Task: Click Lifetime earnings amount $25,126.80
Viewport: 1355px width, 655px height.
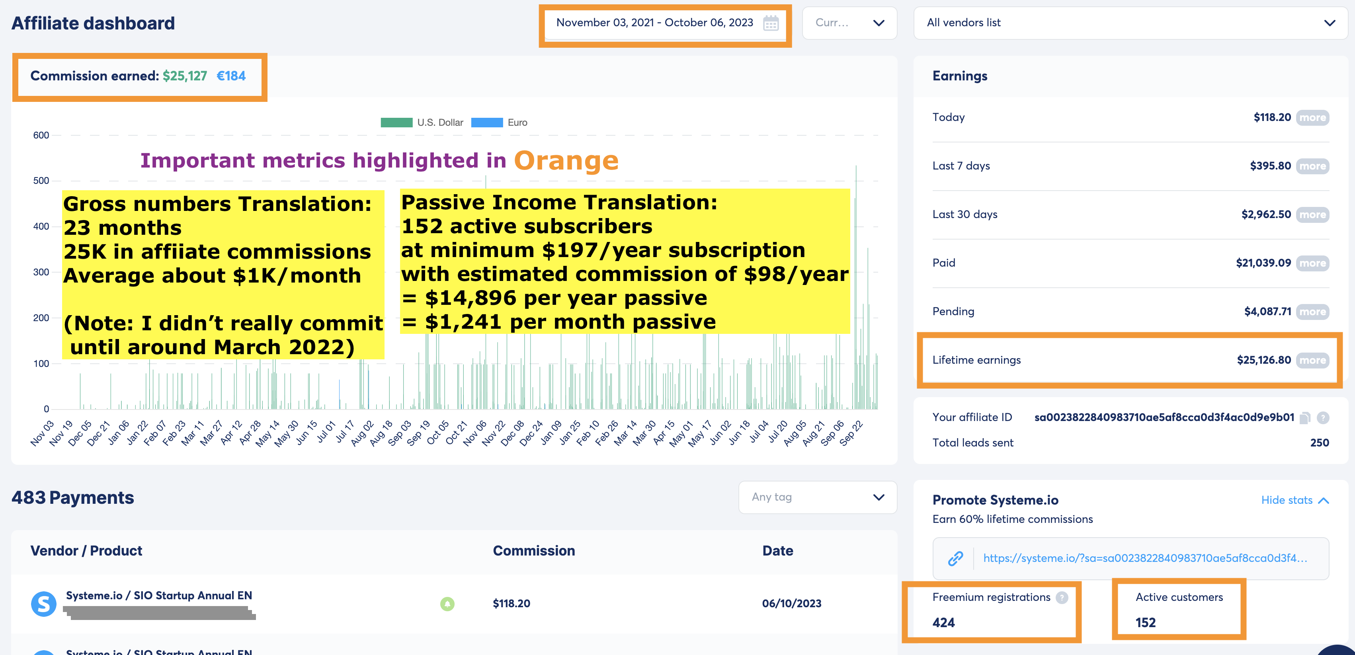Action: 1263,360
